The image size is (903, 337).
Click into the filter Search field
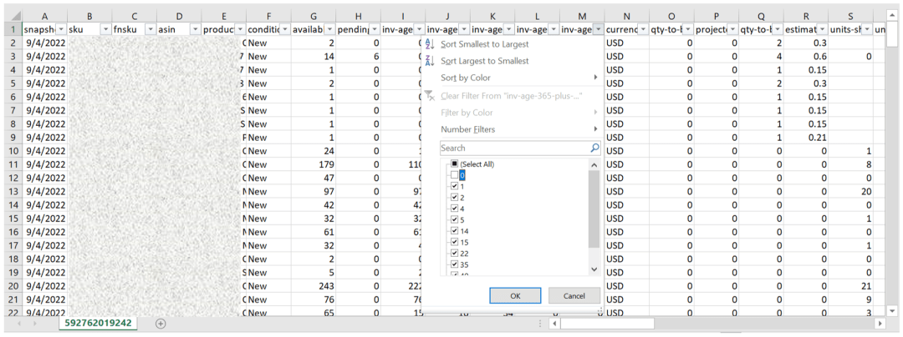[512, 148]
